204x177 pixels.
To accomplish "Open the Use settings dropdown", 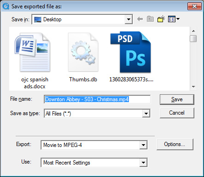I will pos(143,163).
